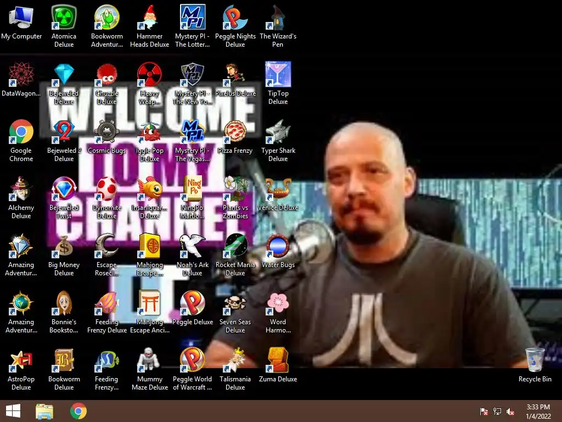
Task: Select Talismania Deluxe icon
Action: [x=235, y=369]
